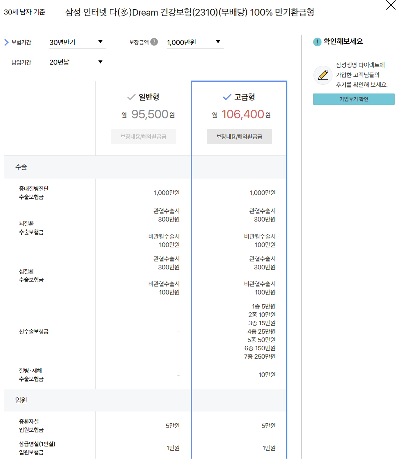This screenshot has width=397, height=459.
Task: Click 보장내용/해약환급금 button under 일반형
Action: click(x=143, y=136)
